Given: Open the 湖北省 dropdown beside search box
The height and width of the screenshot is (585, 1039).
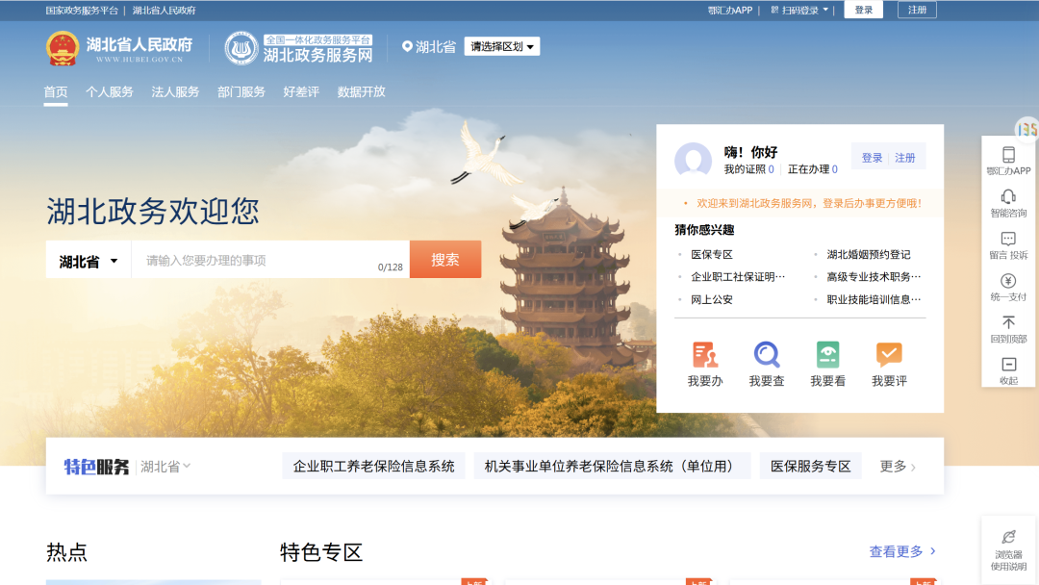Looking at the screenshot, I should pyautogui.click(x=88, y=259).
